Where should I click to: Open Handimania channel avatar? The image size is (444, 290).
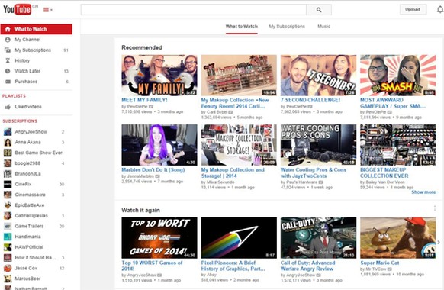8,237
